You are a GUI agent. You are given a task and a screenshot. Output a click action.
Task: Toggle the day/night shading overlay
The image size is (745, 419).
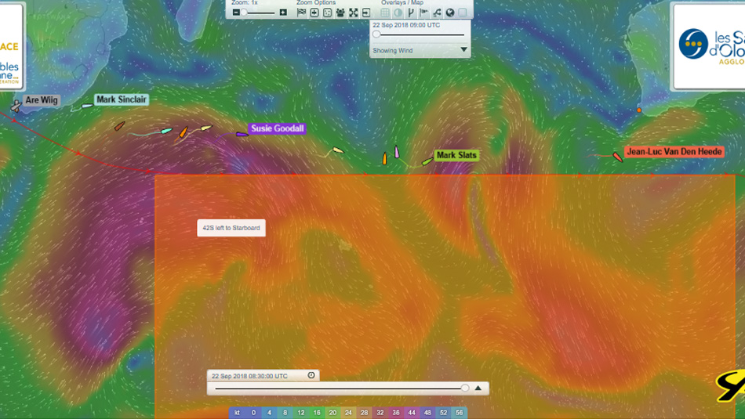(x=398, y=13)
